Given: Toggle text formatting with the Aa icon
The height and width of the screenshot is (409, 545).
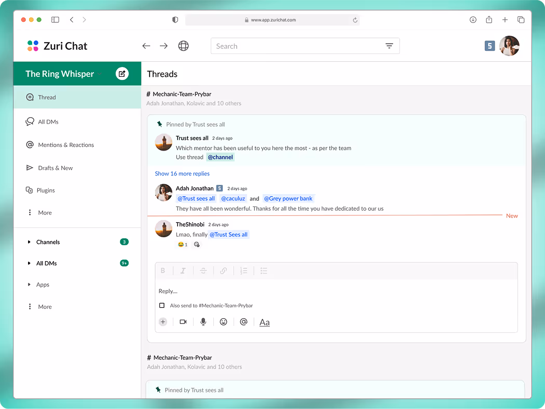Looking at the screenshot, I should tap(265, 322).
